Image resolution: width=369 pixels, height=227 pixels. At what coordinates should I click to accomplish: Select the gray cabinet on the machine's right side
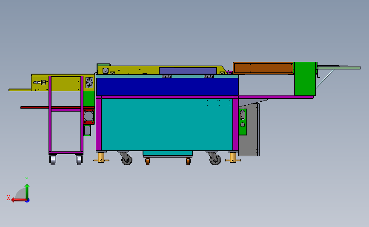(252, 131)
